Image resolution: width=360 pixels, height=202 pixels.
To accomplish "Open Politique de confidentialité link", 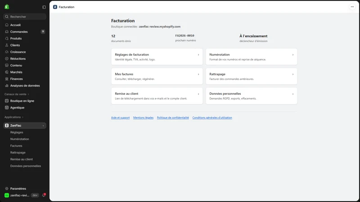I will (173, 118).
